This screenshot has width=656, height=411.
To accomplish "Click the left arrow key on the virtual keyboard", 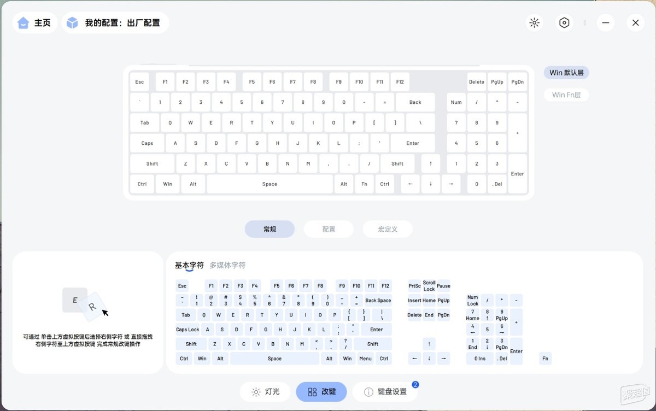I will click(x=411, y=184).
